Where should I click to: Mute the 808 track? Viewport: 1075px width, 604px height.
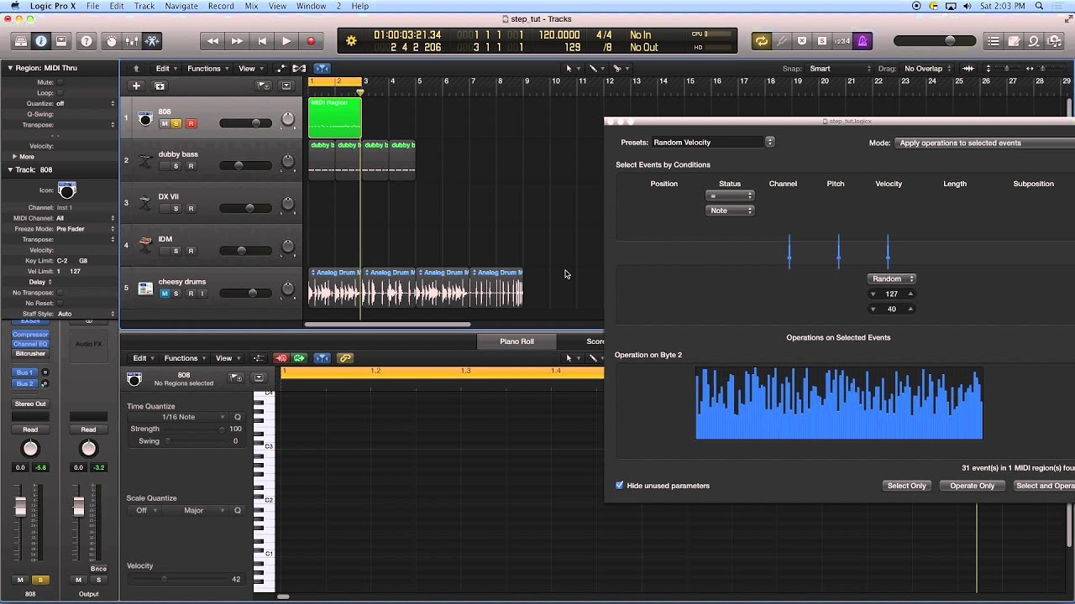(x=164, y=123)
